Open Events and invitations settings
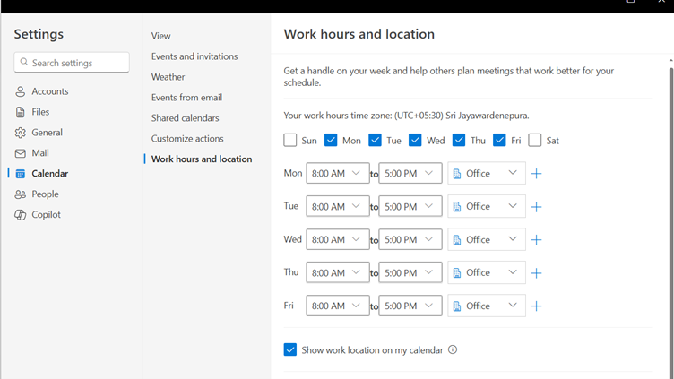Viewport: 674px width, 379px height. click(x=194, y=56)
